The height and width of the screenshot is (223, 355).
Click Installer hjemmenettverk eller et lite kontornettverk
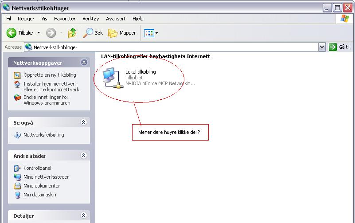click(51, 87)
